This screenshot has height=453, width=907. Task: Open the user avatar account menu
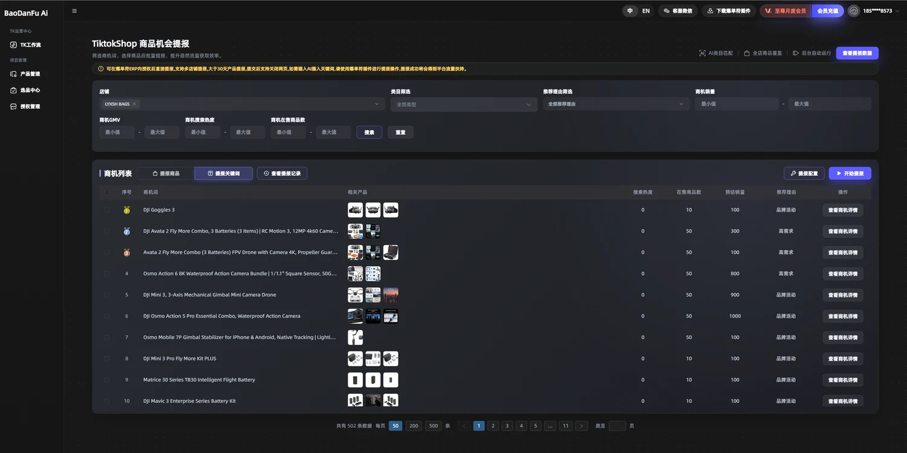[854, 11]
